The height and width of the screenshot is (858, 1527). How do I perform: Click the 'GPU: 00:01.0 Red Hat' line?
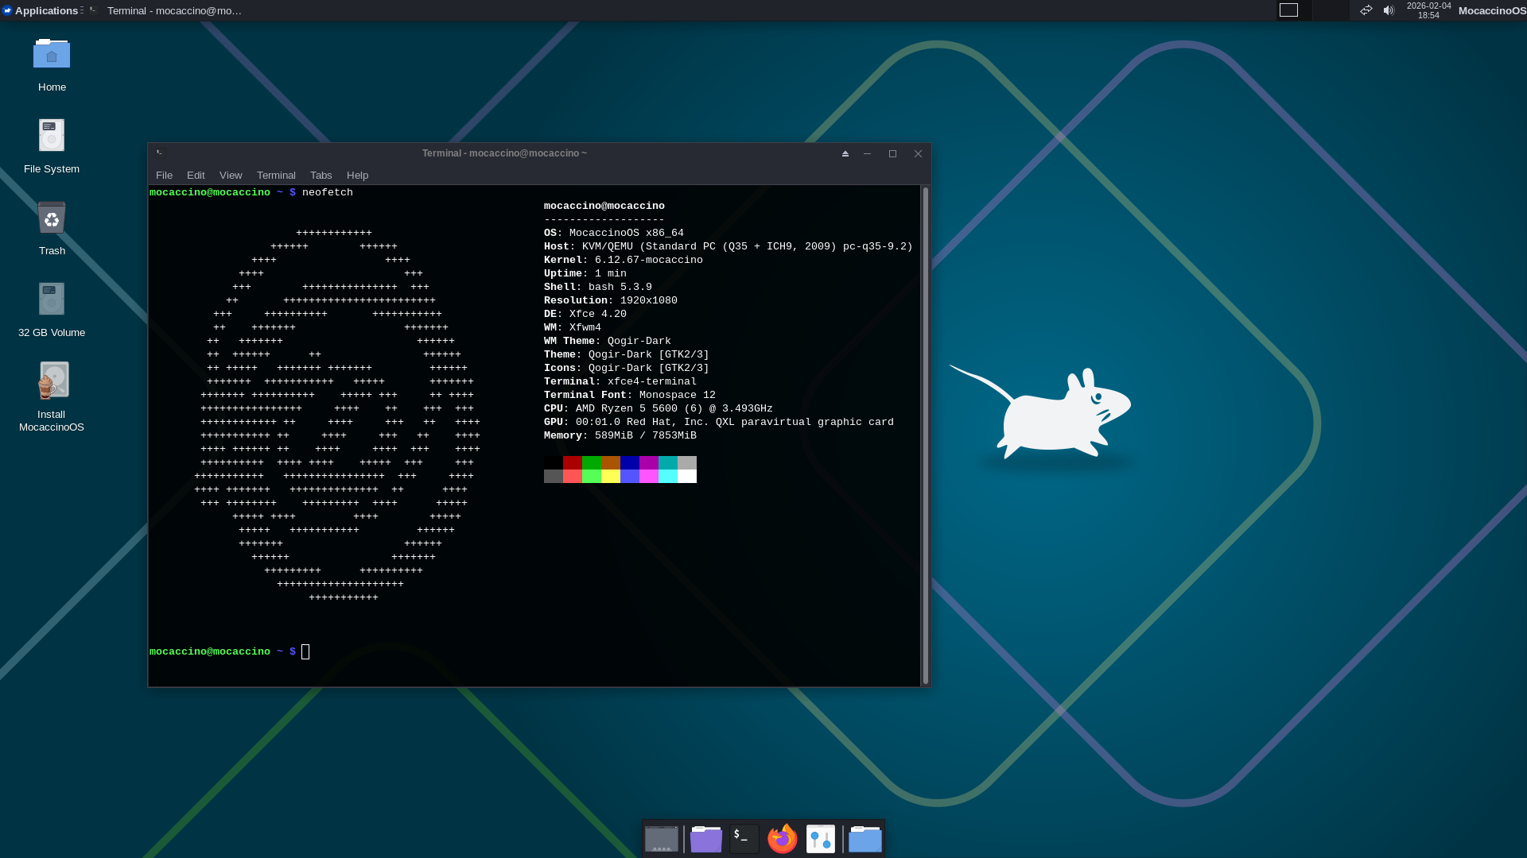tap(719, 422)
